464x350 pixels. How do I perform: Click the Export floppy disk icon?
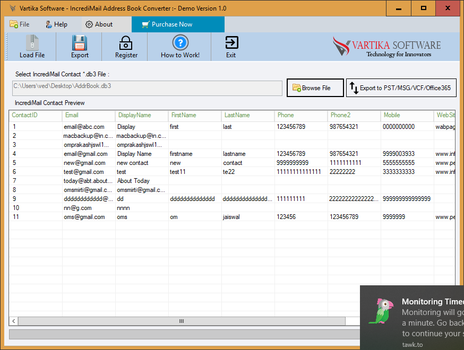(x=79, y=43)
